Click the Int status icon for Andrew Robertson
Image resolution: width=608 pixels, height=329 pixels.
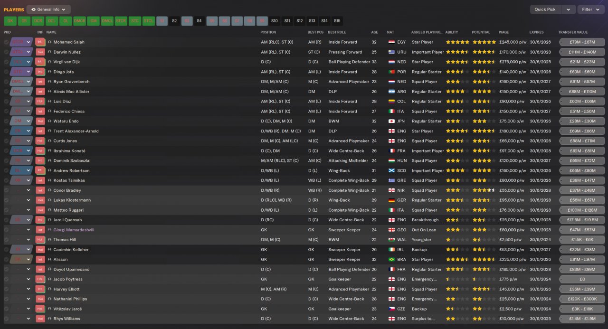(x=40, y=170)
